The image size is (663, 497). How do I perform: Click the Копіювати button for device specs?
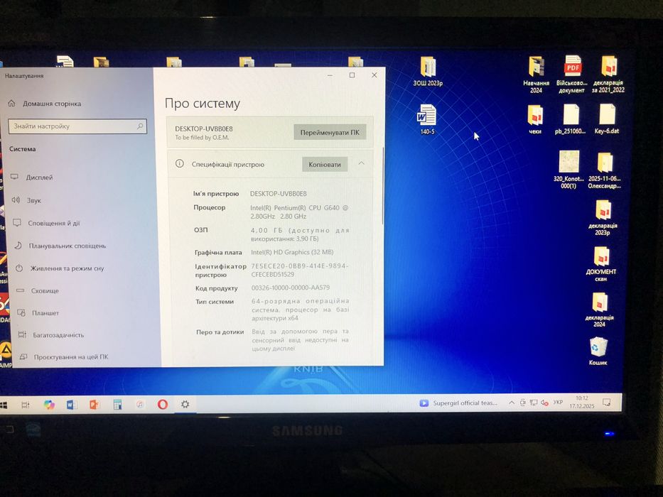coord(325,165)
